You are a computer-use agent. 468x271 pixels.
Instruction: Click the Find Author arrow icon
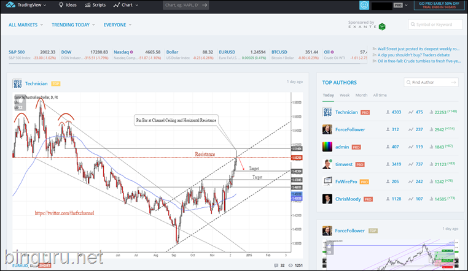click(454, 82)
